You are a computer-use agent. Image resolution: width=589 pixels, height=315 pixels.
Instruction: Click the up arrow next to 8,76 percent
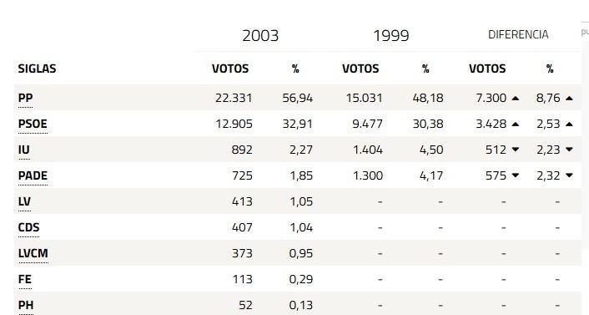[569, 99]
